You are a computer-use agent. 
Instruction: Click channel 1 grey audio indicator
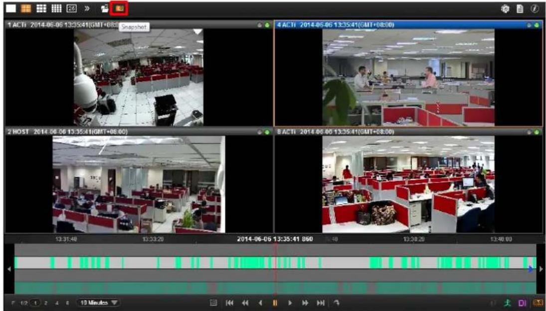pos(259,25)
